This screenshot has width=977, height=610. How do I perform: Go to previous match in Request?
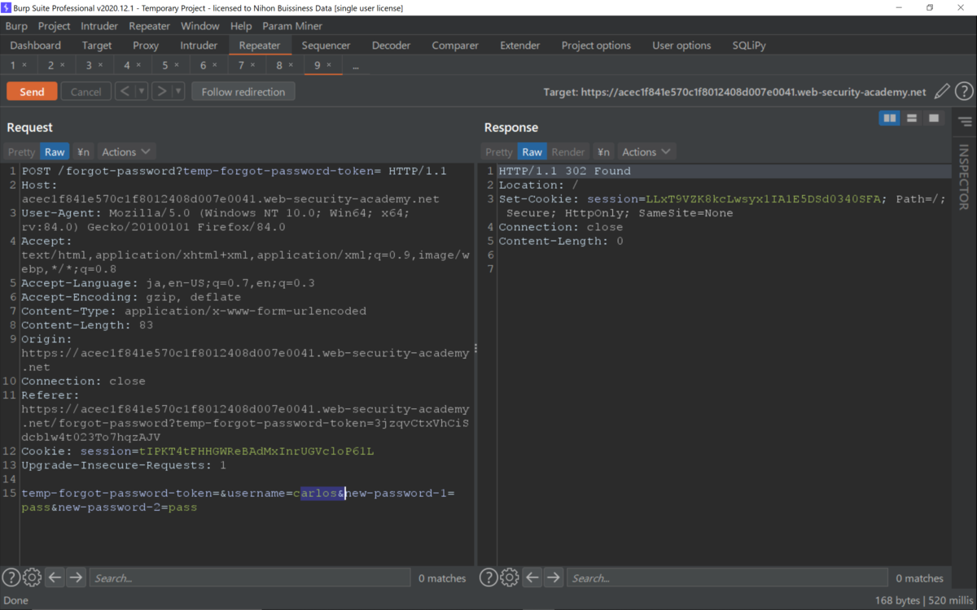tap(55, 577)
